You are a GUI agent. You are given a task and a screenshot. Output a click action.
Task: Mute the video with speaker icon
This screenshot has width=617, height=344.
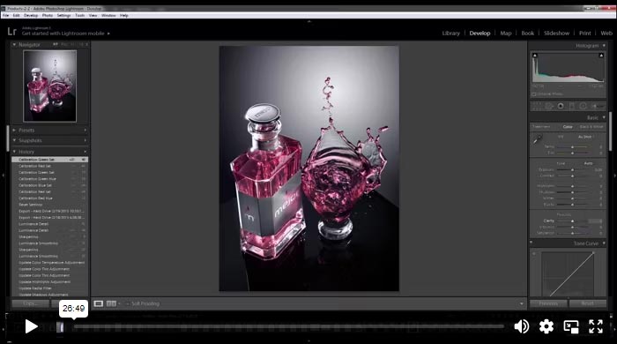coord(522,326)
